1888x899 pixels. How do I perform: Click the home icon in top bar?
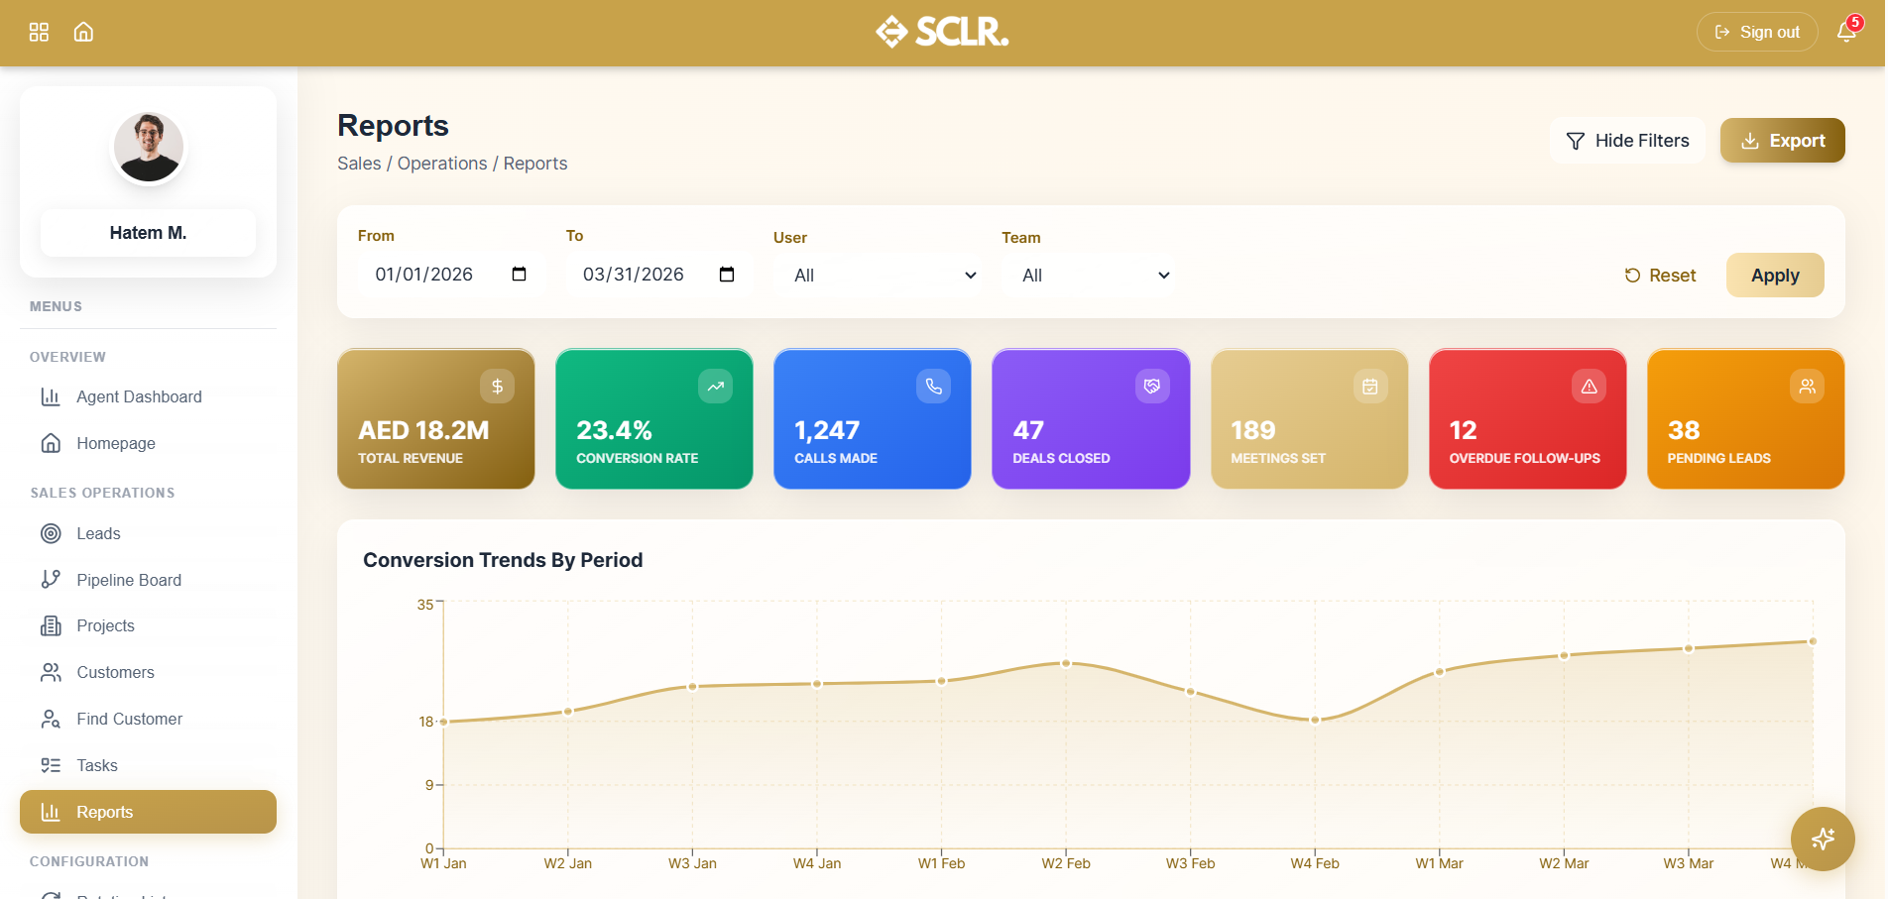(x=83, y=32)
